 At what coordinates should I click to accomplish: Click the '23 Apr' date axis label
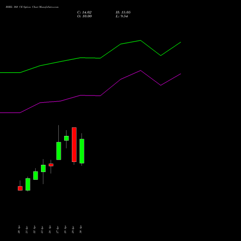point(42,229)
